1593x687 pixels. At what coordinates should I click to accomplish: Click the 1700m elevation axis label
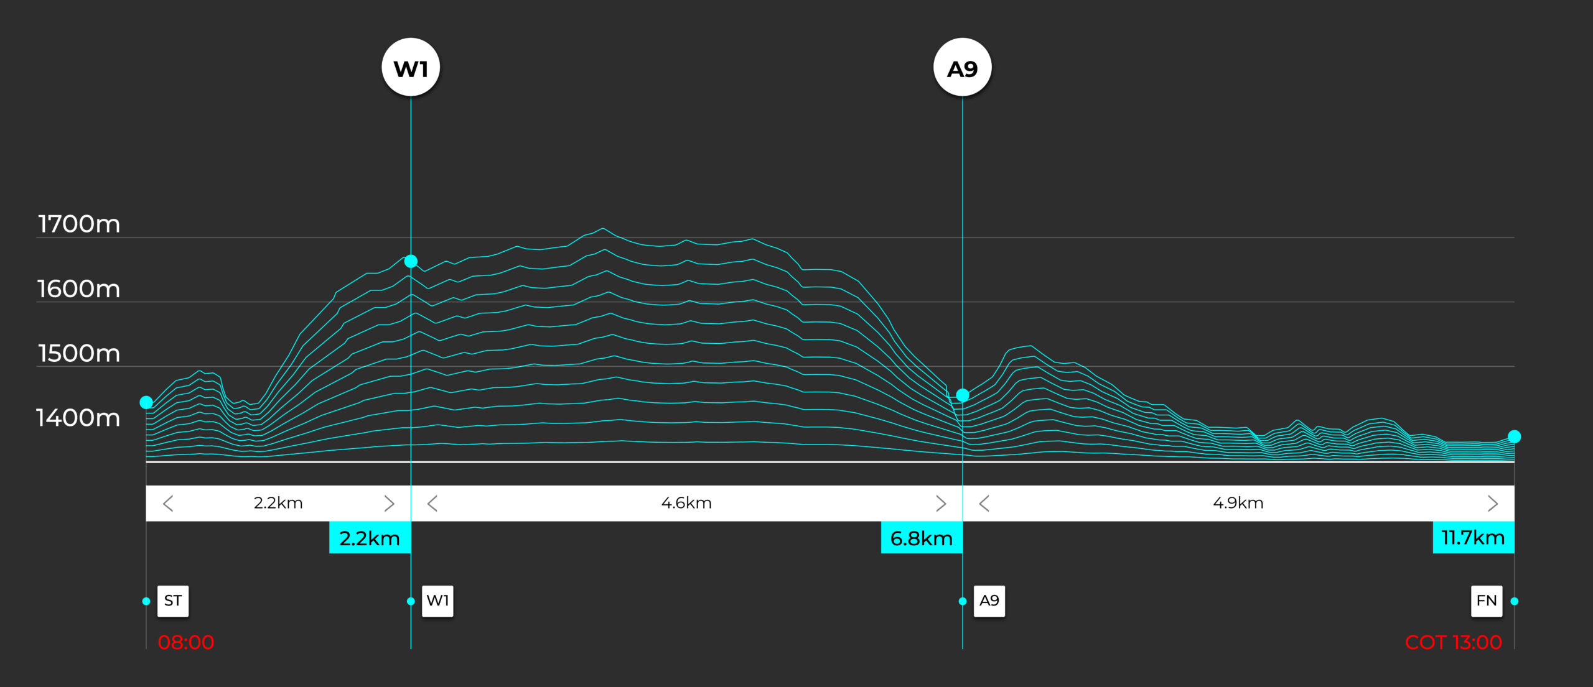79,224
